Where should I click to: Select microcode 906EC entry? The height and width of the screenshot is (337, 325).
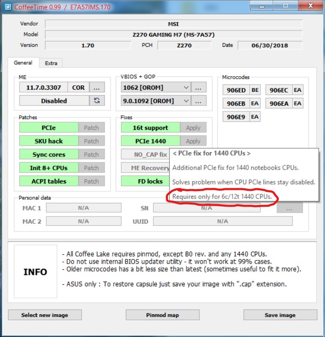[x=279, y=90]
